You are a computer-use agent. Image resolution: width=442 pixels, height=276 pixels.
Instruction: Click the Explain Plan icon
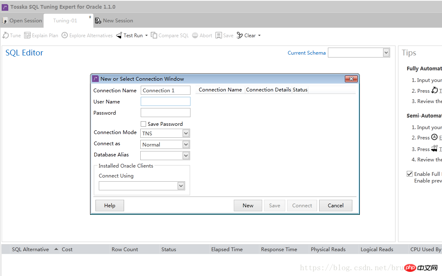(x=27, y=36)
